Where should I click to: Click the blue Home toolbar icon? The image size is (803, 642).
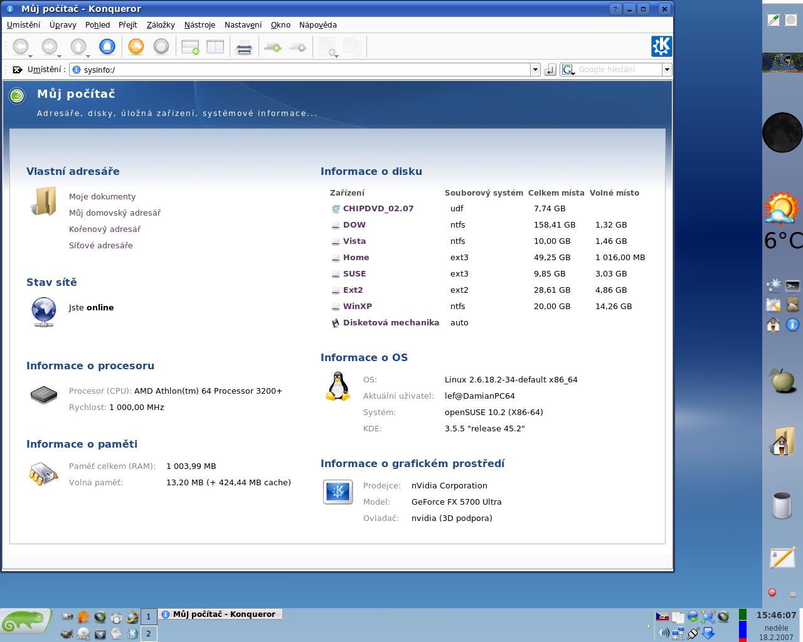click(107, 46)
